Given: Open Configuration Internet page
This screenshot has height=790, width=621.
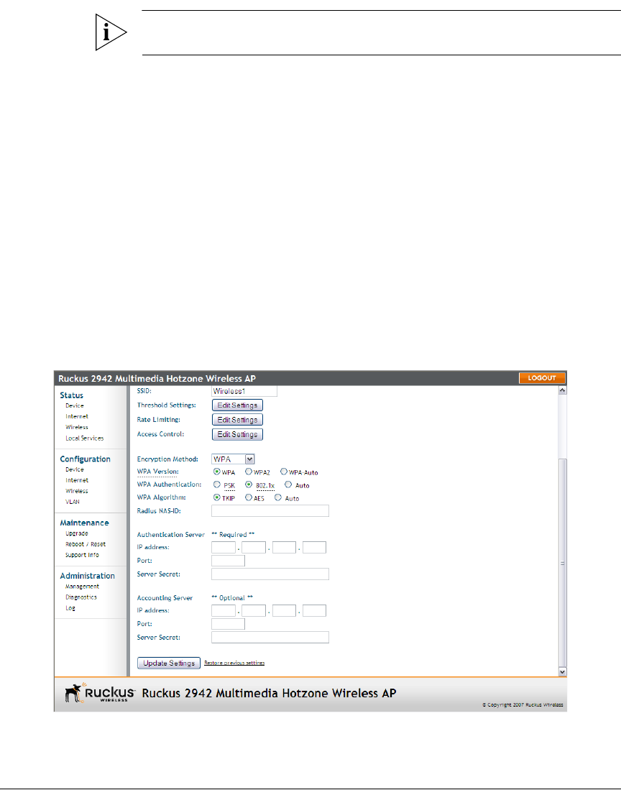Looking at the screenshot, I should tap(77, 481).
